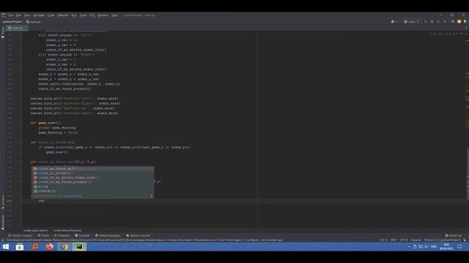Open the Windows notification center icon
Image resolution: width=469 pixels, height=263 pixels.
459,247
